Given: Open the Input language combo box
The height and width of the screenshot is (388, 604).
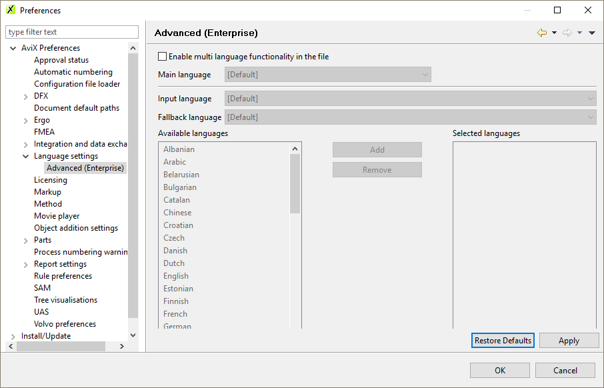Looking at the screenshot, I should coord(410,99).
